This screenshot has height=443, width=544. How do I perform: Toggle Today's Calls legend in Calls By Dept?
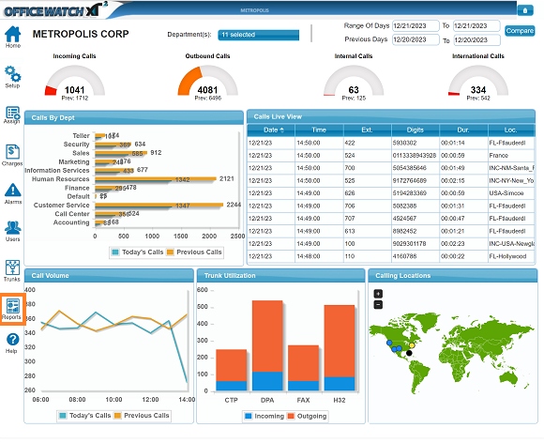(x=137, y=252)
